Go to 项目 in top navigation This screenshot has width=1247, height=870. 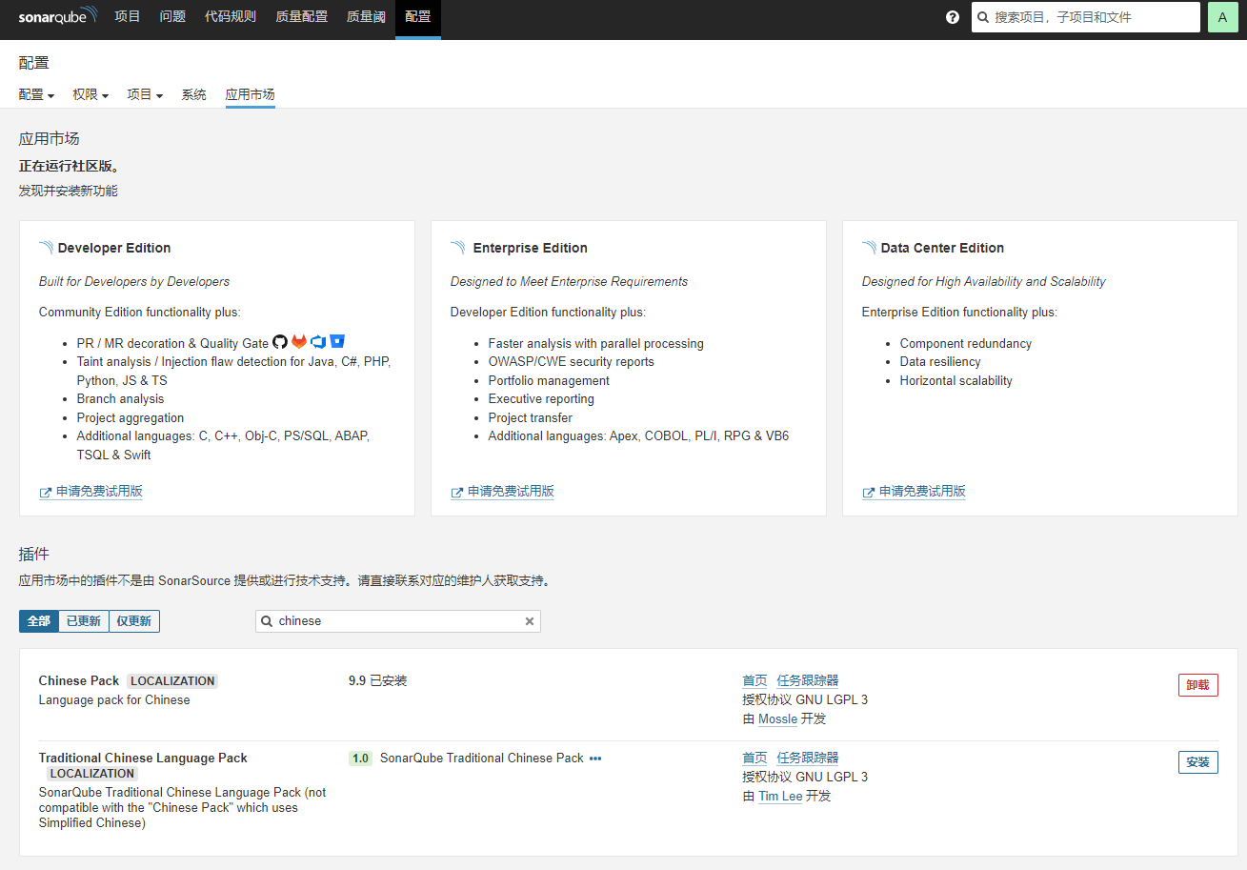click(128, 17)
